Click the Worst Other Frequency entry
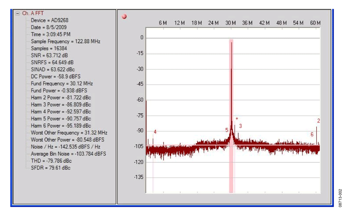349x213 pixels. 69,133
